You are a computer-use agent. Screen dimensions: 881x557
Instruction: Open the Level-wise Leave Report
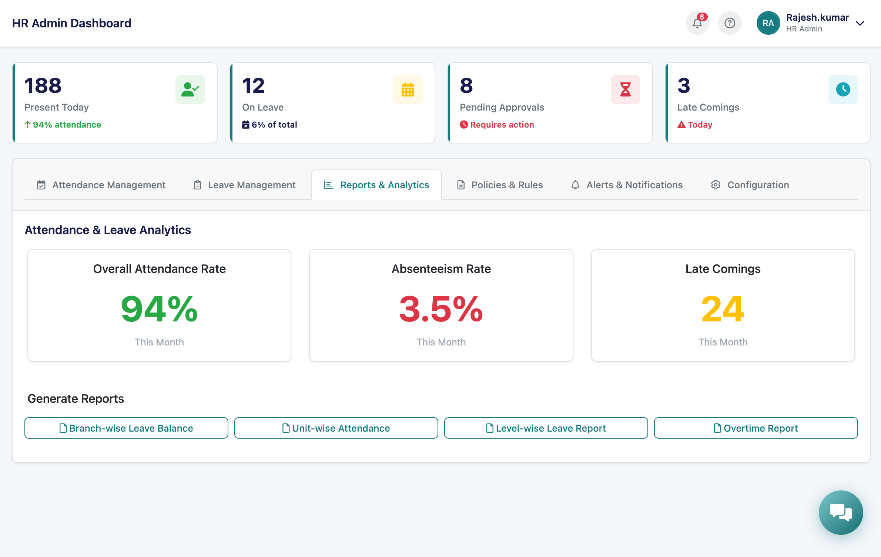point(546,428)
